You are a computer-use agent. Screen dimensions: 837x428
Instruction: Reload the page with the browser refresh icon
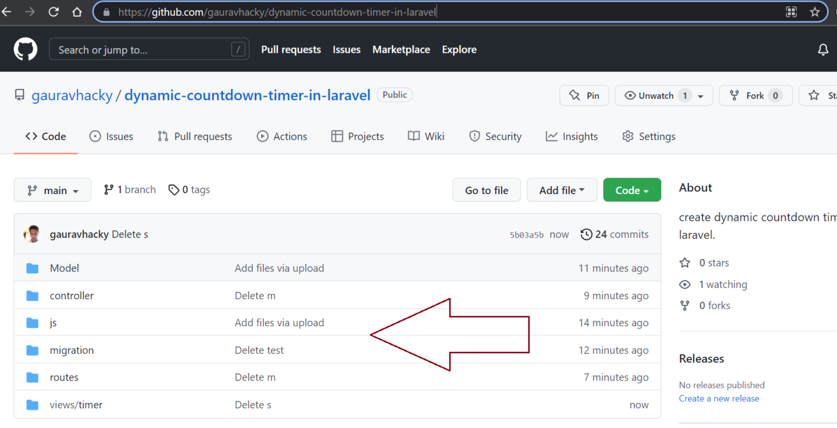pos(53,11)
